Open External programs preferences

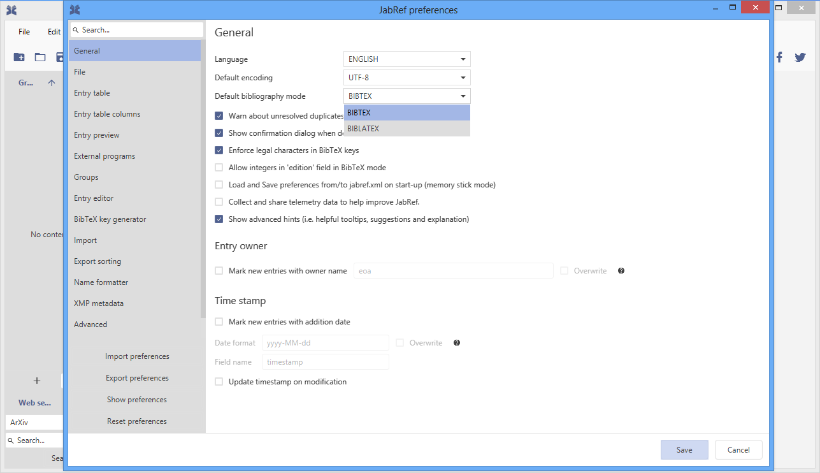pyautogui.click(x=134, y=156)
